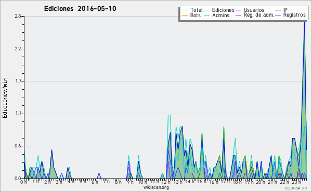312x192 pixels.
Task: Click the '9 h' x-axis label
Action: 130,182
